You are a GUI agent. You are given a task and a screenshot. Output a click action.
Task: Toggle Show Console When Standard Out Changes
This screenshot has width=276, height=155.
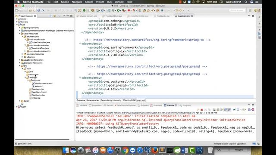pos(226,110)
